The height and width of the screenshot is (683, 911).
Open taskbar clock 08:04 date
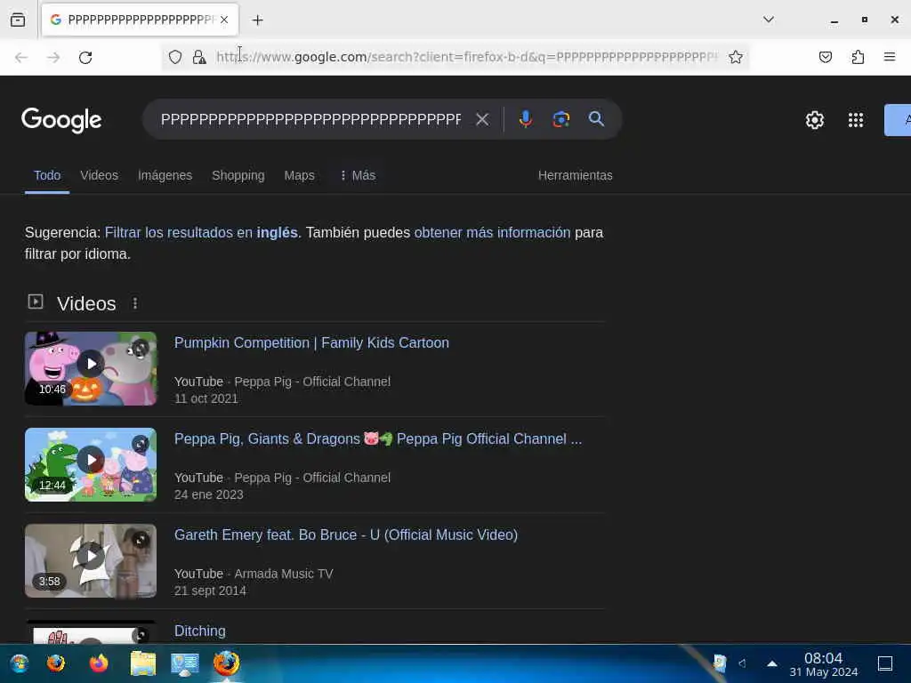point(823,664)
